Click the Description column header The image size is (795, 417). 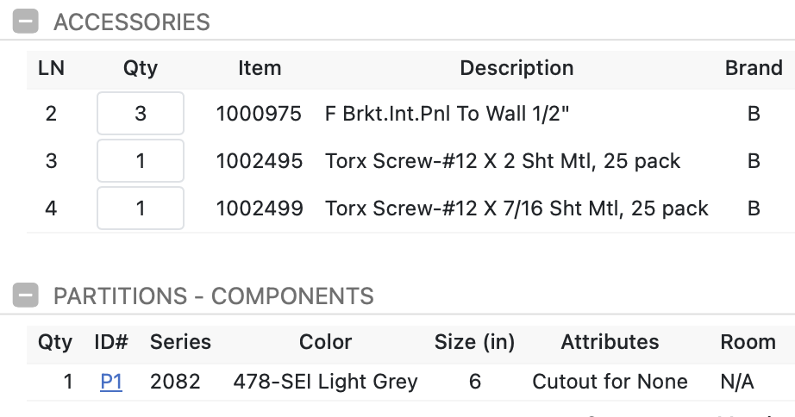coord(516,68)
